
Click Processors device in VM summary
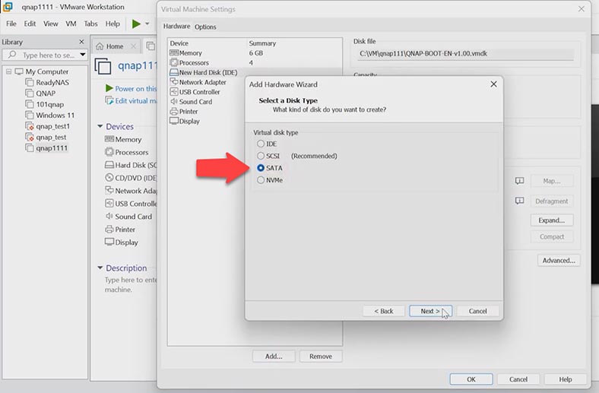pyautogui.click(x=126, y=152)
